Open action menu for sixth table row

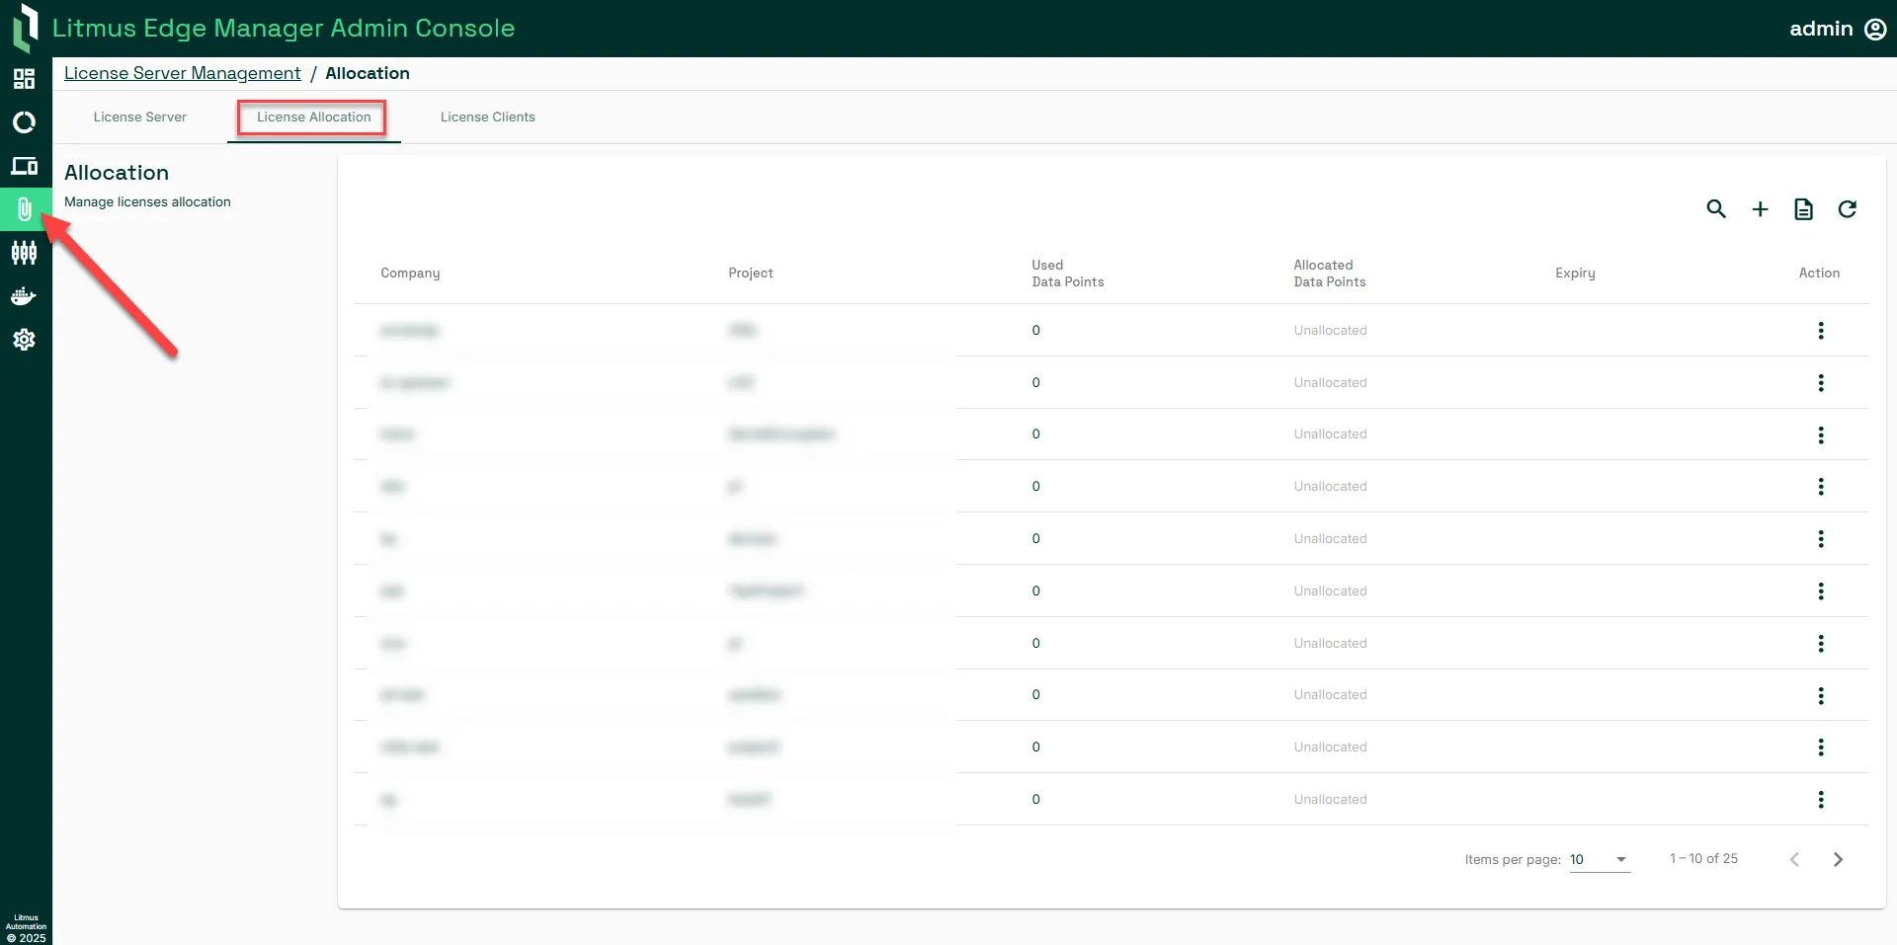1820,591
